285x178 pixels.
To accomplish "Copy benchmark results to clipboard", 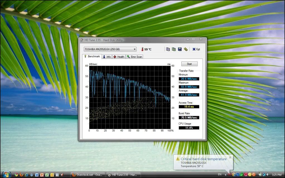I will [168, 49].
